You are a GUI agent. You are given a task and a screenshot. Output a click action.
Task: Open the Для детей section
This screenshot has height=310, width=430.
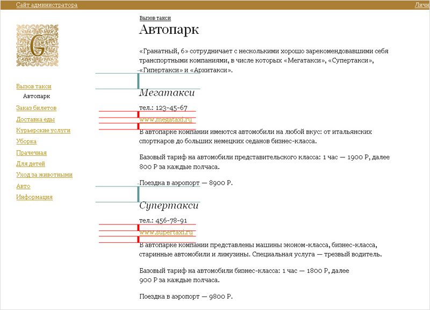click(31, 163)
